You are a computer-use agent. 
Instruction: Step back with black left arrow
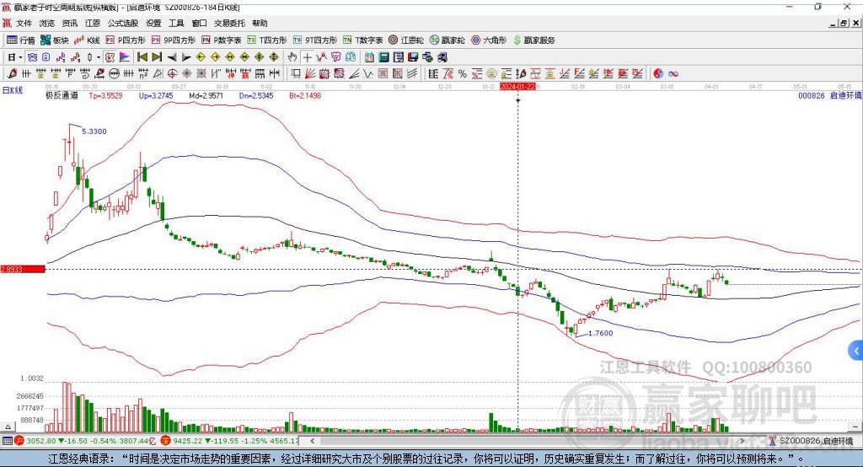pyautogui.click(x=172, y=57)
